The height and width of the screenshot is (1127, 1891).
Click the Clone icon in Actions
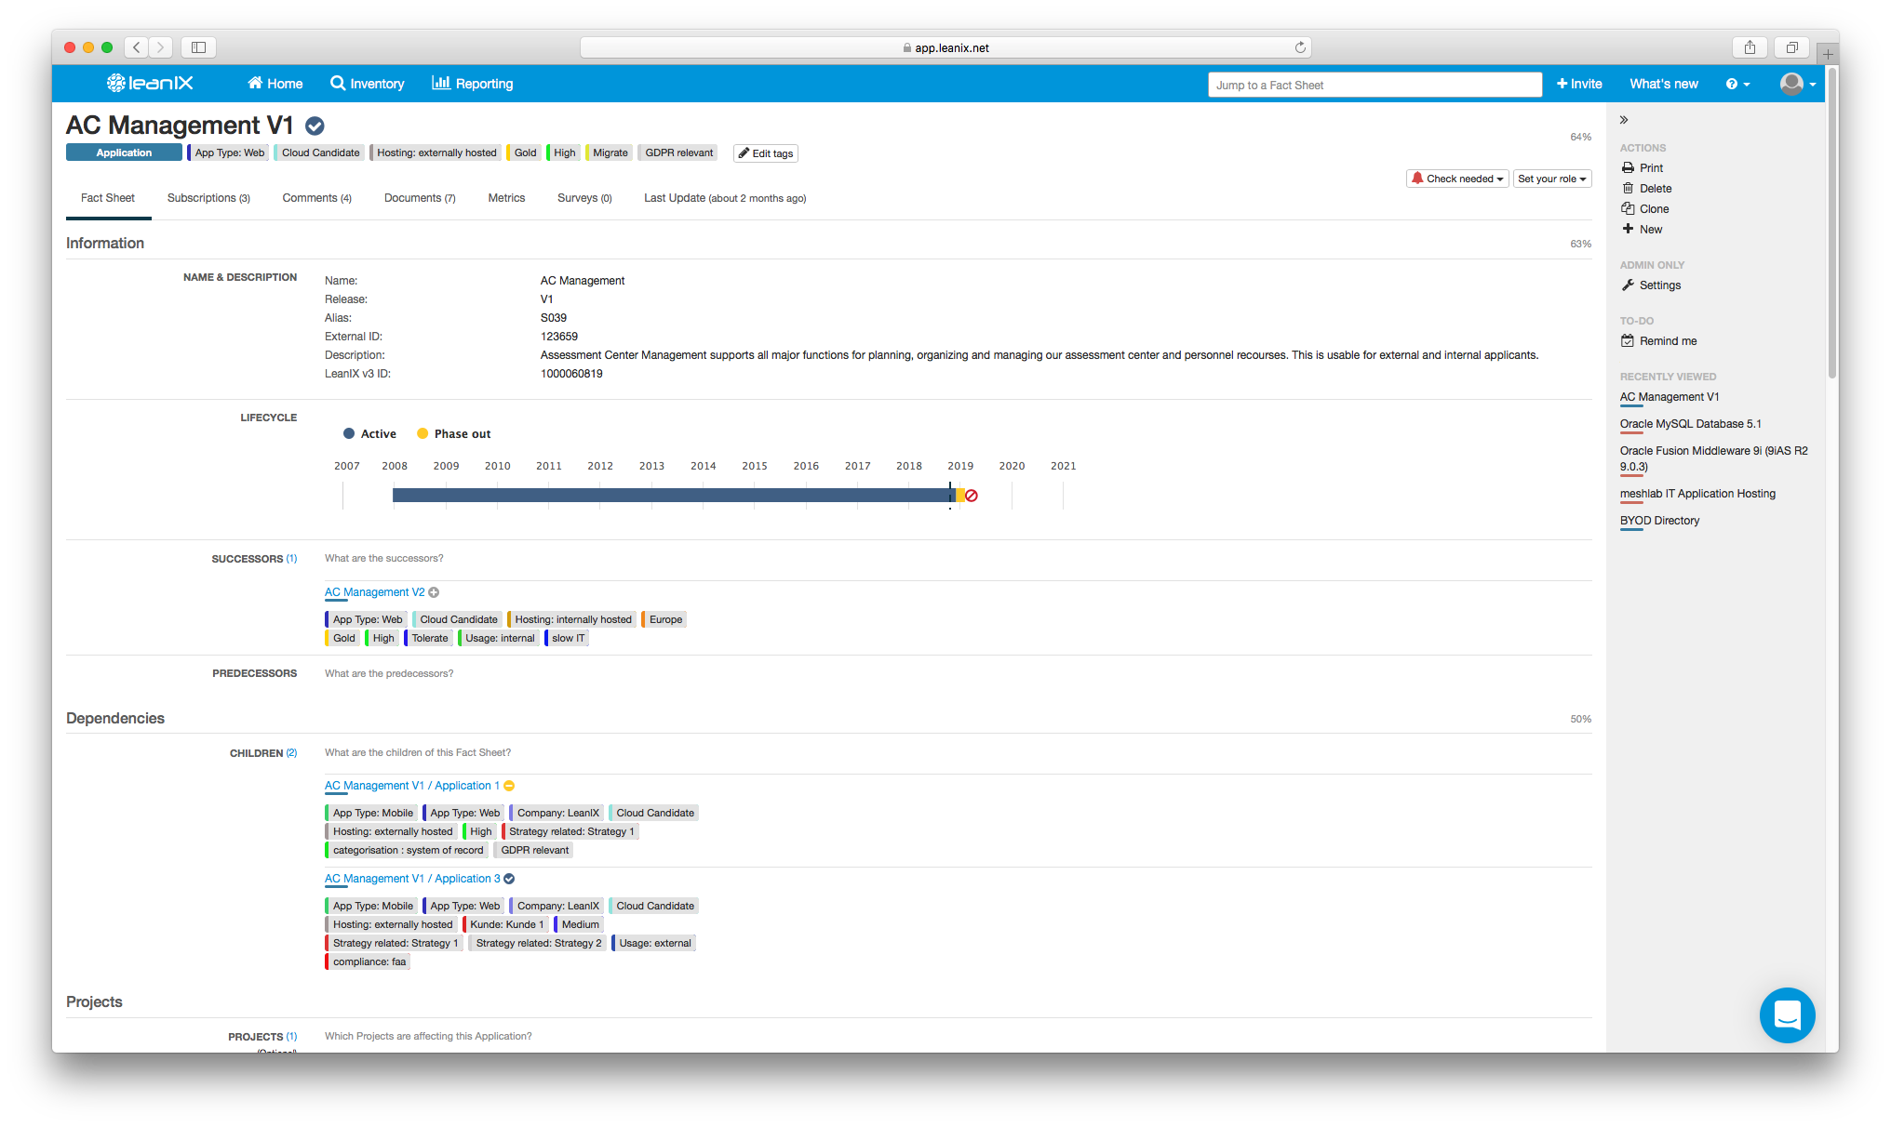tap(1628, 209)
